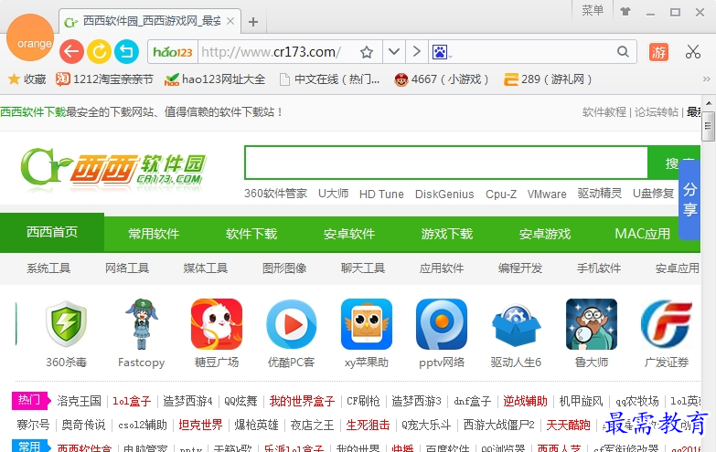The width and height of the screenshot is (716, 452).
Task: Click the website green search box
Action: tap(446, 163)
